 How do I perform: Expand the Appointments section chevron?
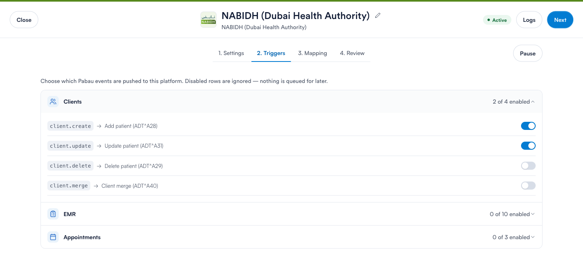click(533, 237)
